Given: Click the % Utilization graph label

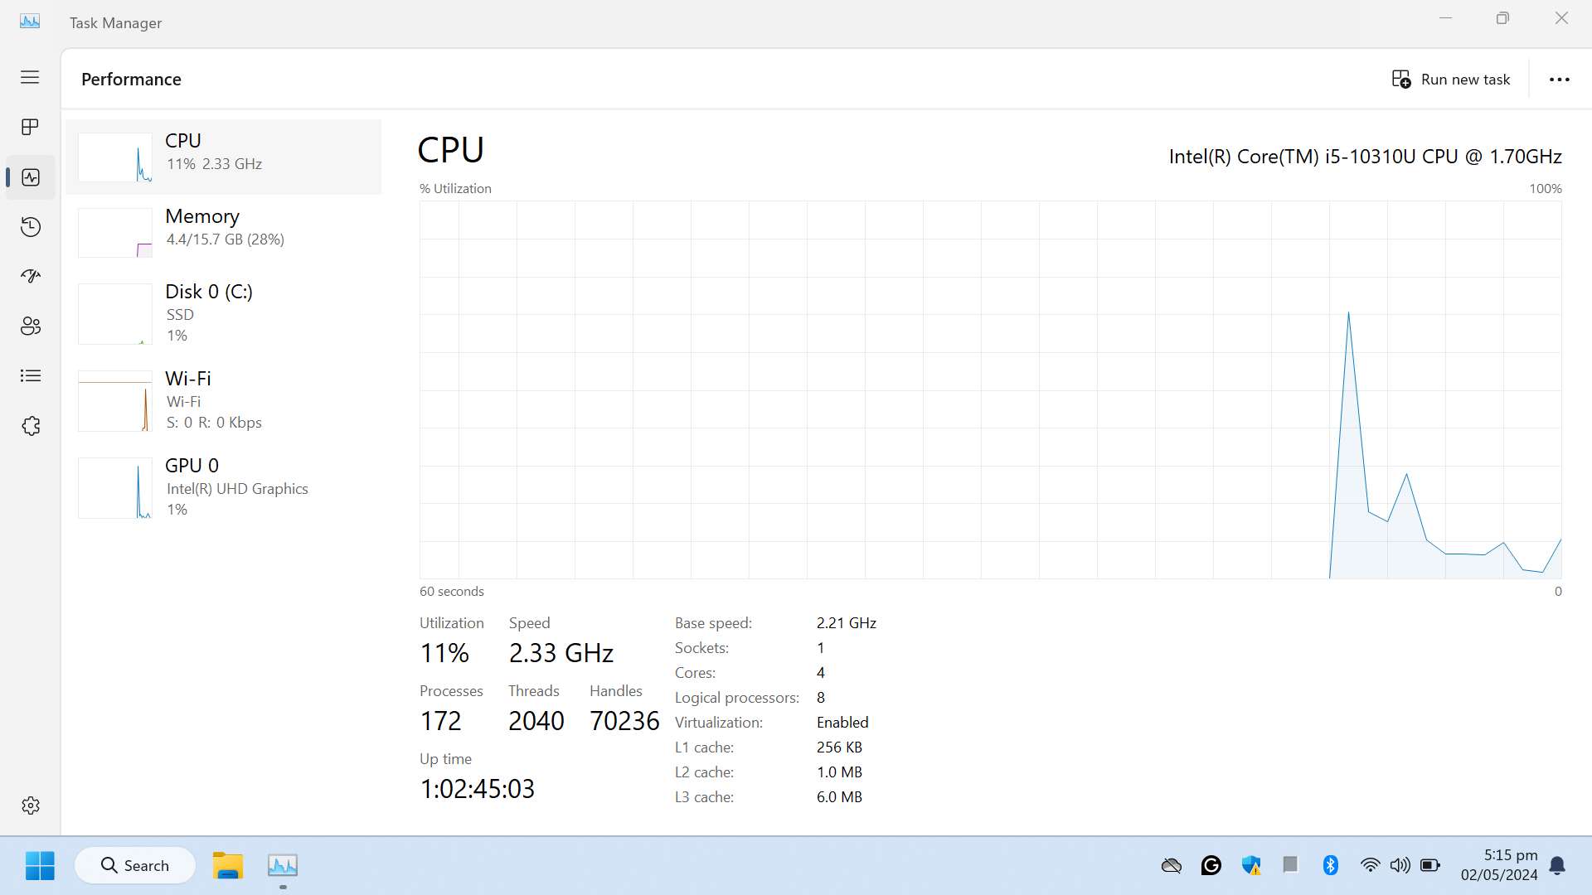Looking at the screenshot, I should (455, 189).
